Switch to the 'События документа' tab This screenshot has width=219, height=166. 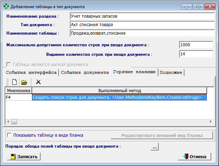85,72
